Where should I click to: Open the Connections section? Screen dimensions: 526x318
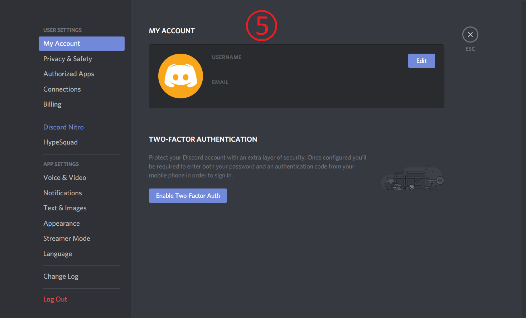(x=62, y=89)
